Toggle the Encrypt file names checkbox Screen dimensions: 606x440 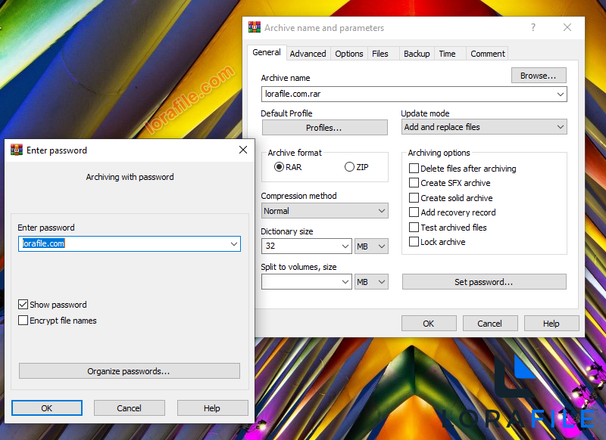point(23,320)
